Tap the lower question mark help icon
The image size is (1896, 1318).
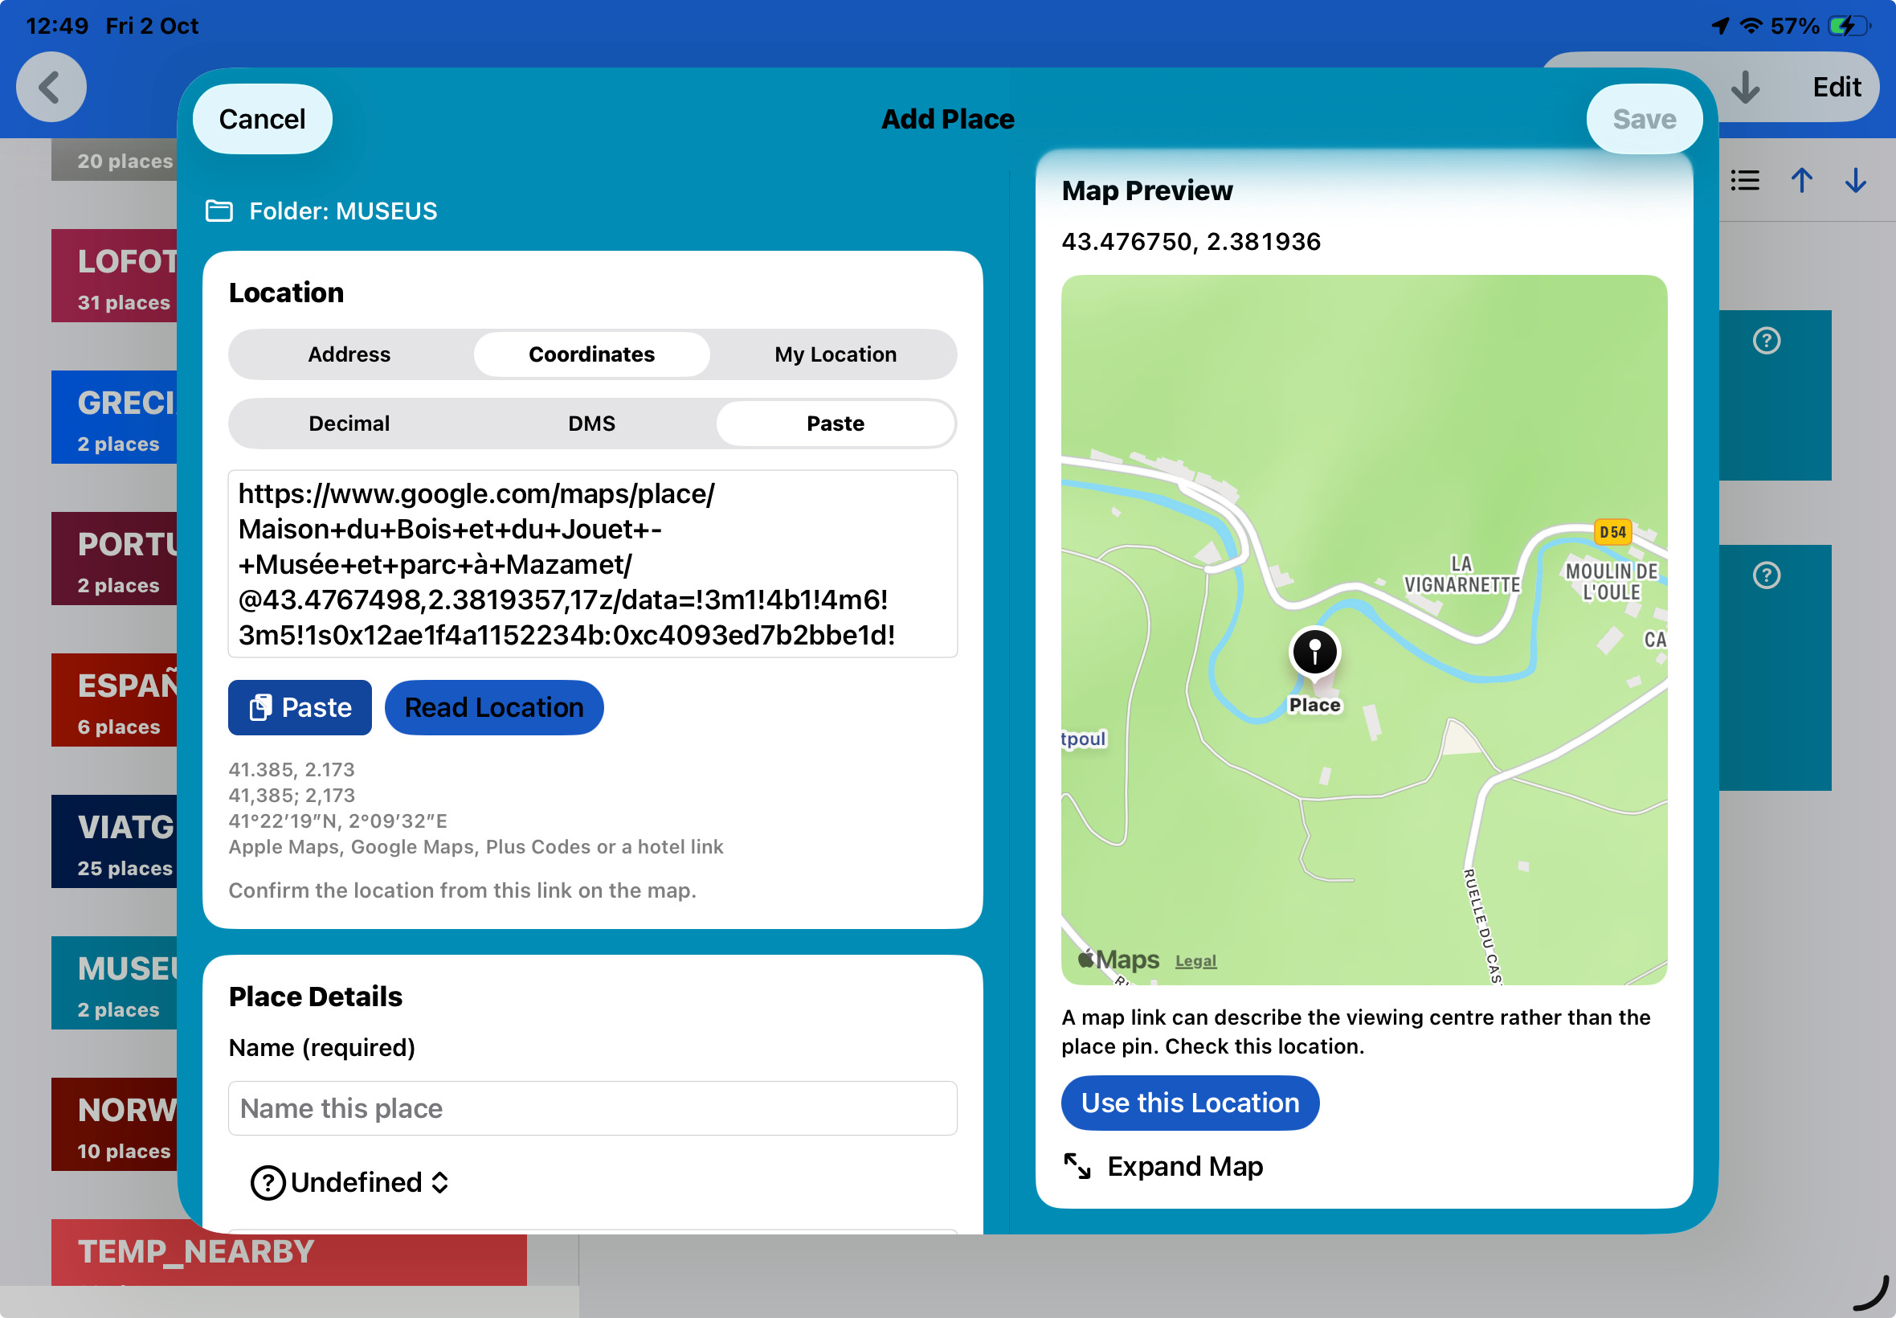pyautogui.click(x=1767, y=575)
